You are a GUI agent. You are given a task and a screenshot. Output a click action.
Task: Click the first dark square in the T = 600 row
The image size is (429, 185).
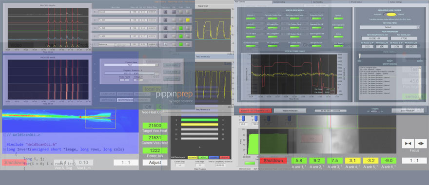166,20
